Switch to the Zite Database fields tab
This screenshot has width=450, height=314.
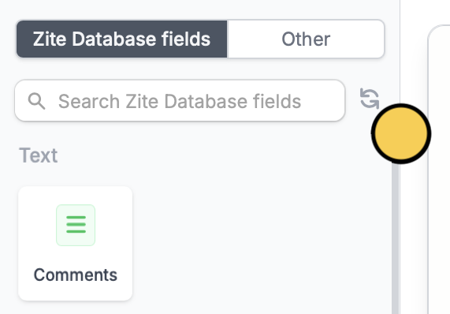pos(121,39)
